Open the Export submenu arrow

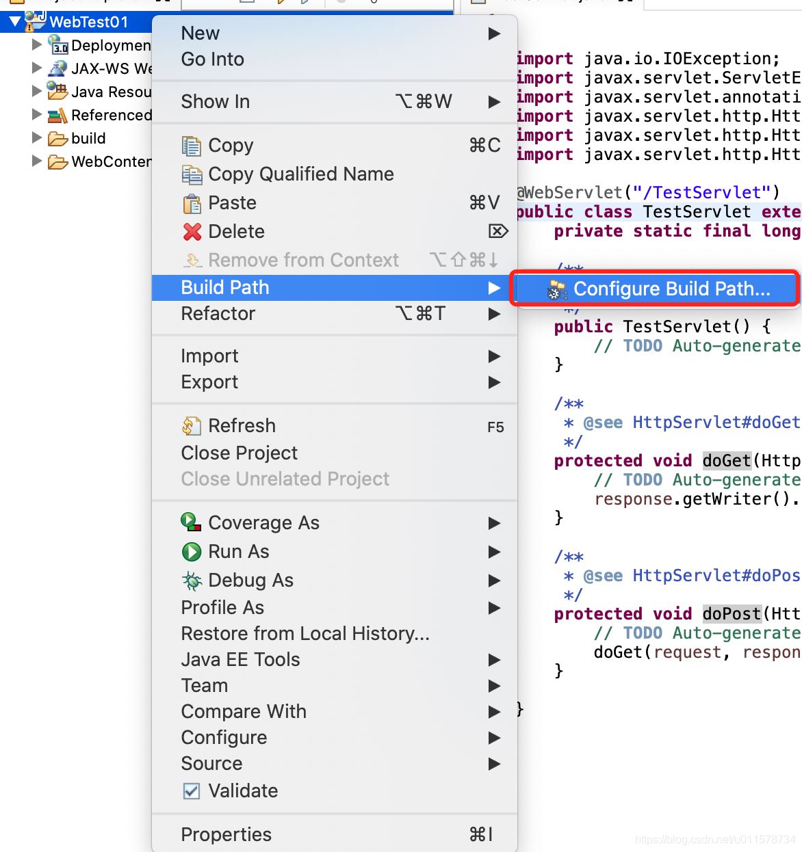coord(494,382)
